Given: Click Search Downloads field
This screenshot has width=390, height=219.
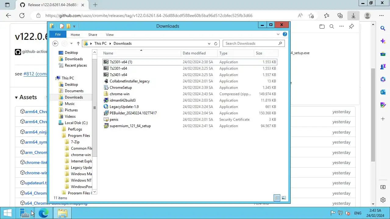Looking at the screenshot, I should tap(253, 43).
